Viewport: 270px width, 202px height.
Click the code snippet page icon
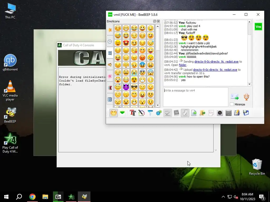tap(211, 113)
